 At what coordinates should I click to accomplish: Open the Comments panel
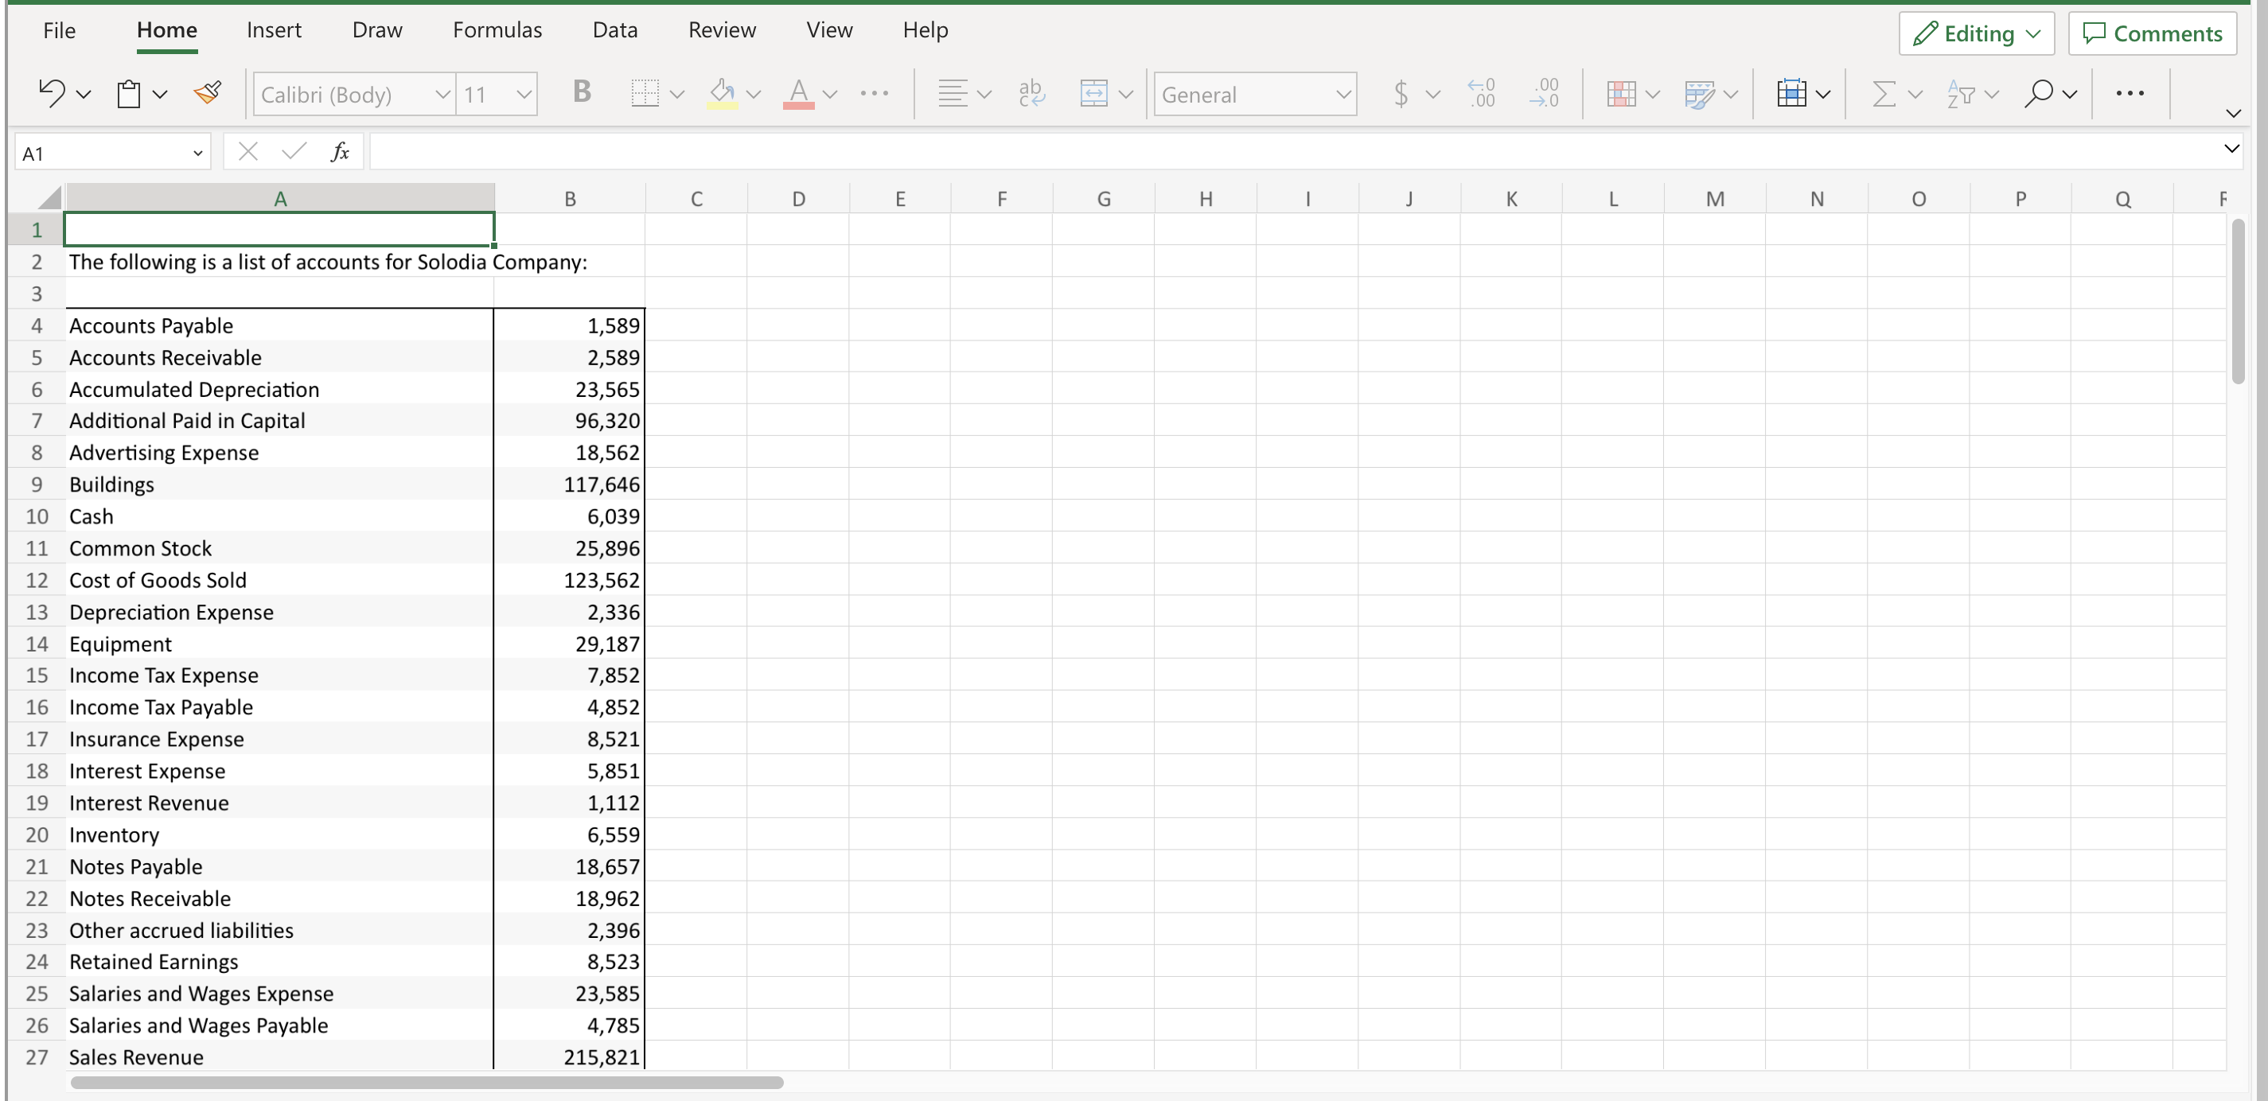pos(2153,33)
